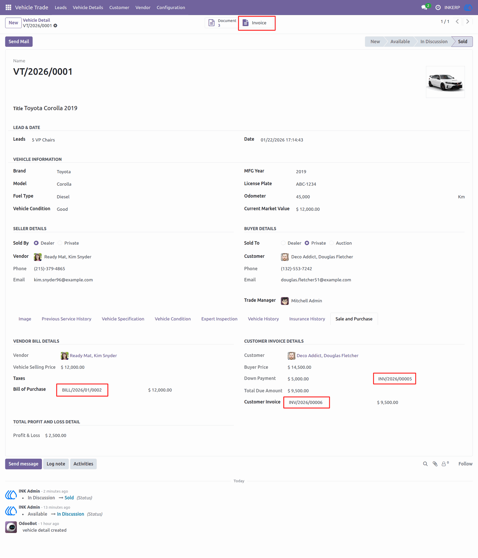
Task: Click the paperclip attachments icon
Action: 435,464
